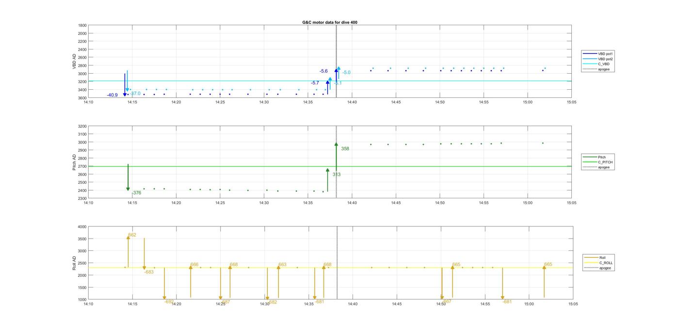This screenshot has height=336, width=679.
Task: Click the '665' roll label near 15:02
Action: [548, 265]
